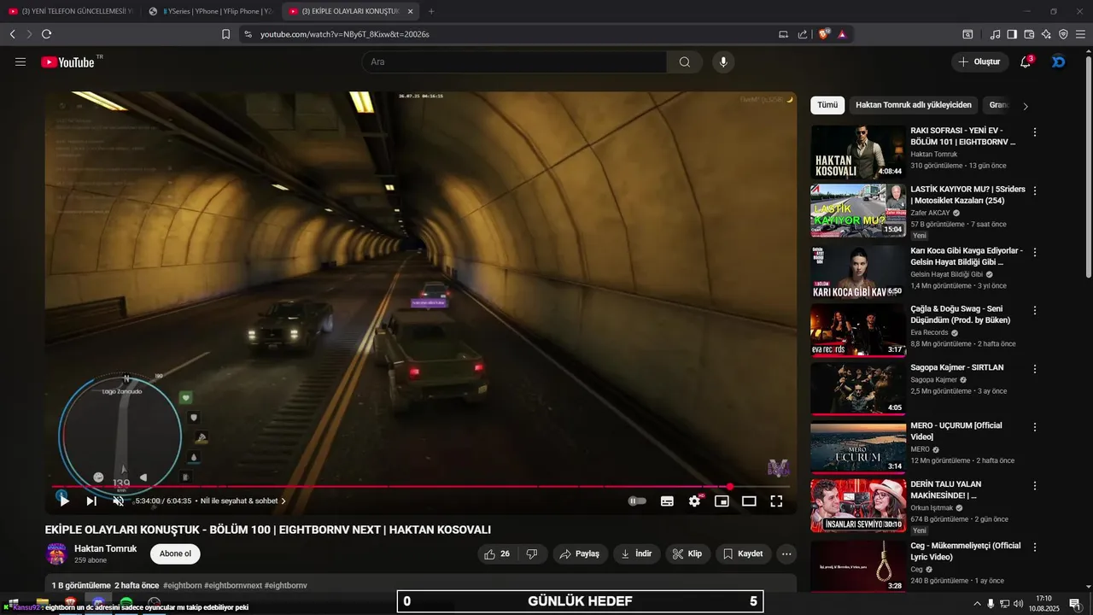Skip to the next video

[91, 501]
